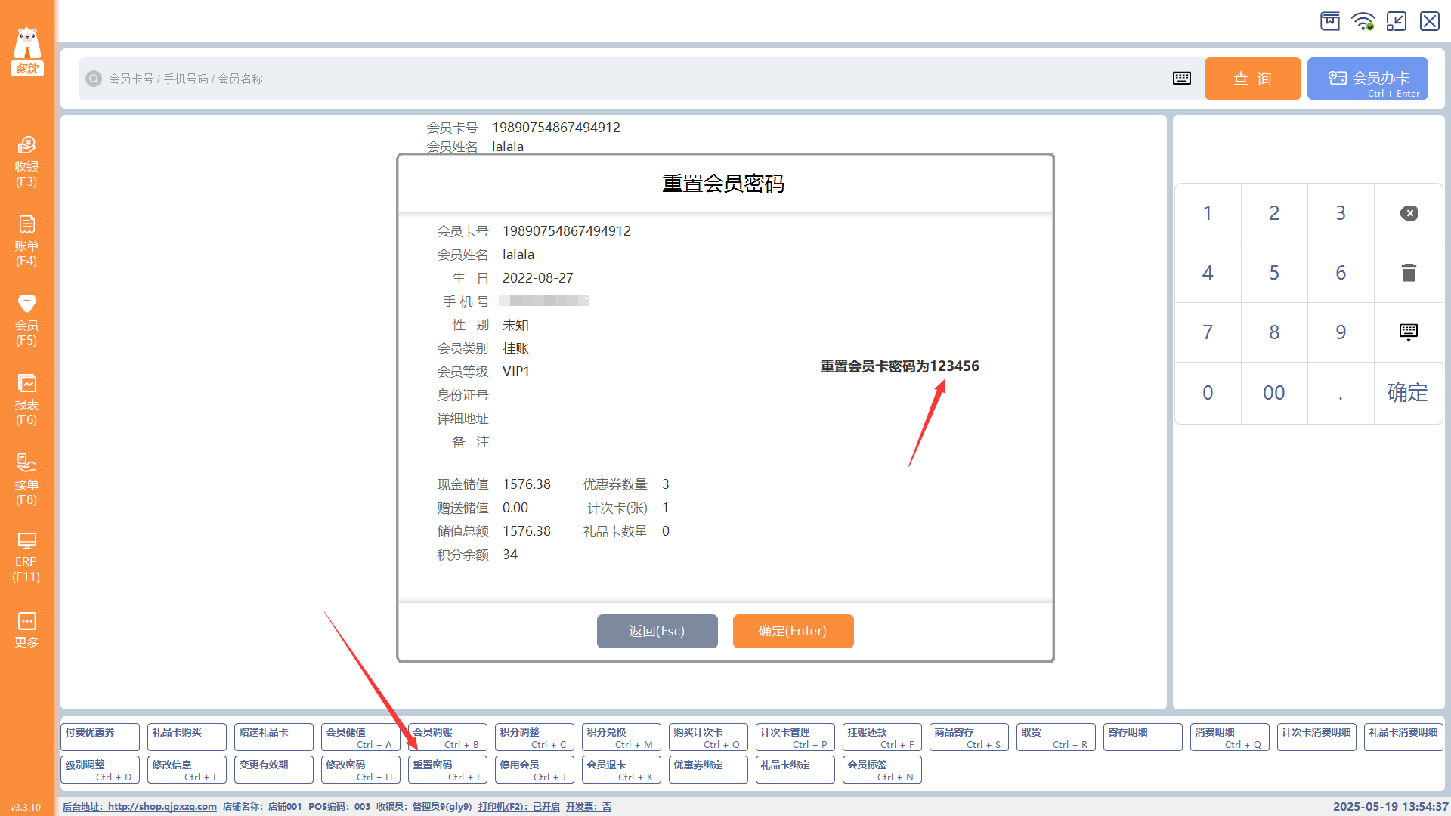Select the 重置密码 function button
Screen dimensions: 1451x816
(447, 769)
